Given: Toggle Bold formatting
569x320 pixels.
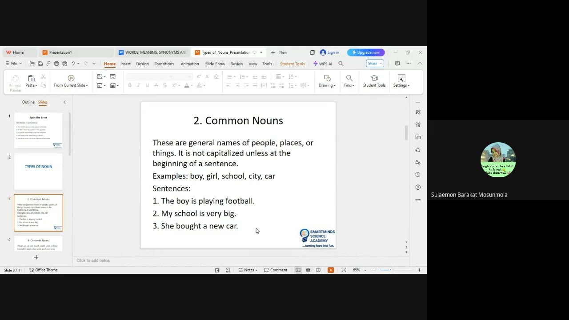Looking at the screenshot, I should (x=130, y=85).
